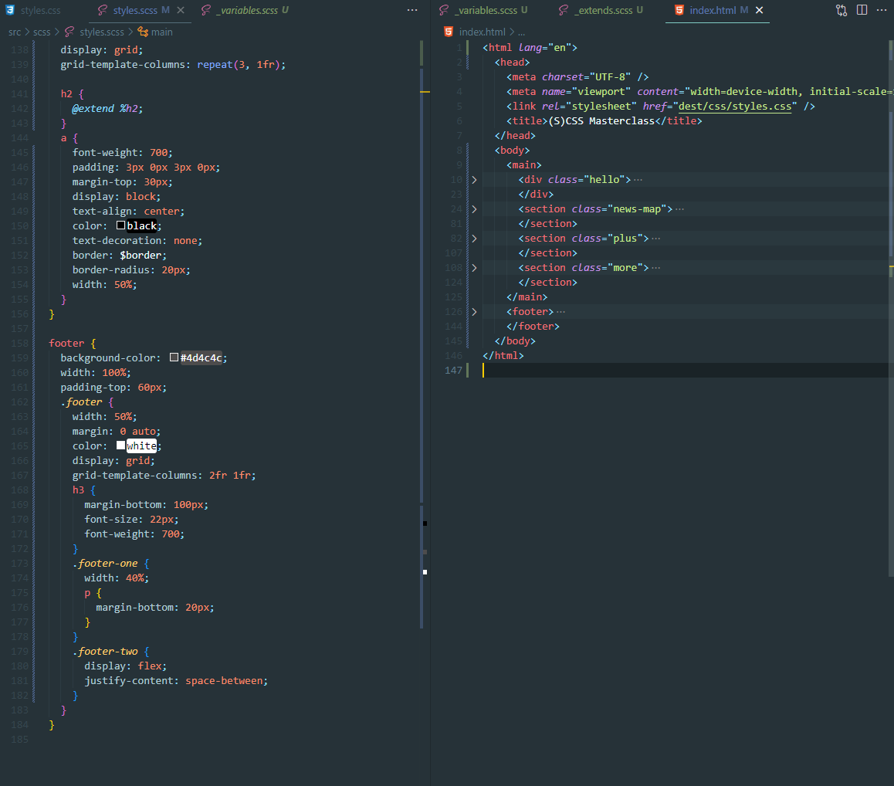
Task: Click the meta charset UTF-8 line
Action: tap(577, 77)
